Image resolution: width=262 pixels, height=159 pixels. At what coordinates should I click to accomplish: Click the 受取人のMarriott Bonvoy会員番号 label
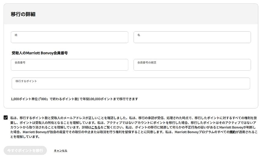coord(39,53)
